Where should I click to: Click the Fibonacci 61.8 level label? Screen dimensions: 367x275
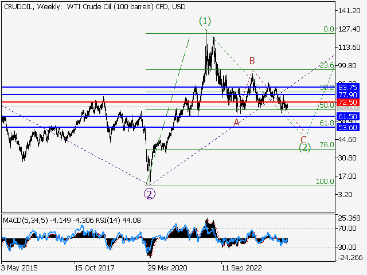tap(326, 123)
